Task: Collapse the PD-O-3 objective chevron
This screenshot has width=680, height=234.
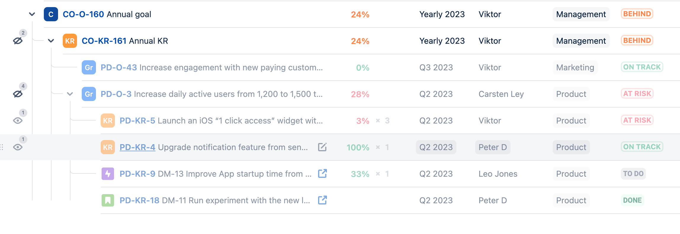Action: (70, 94)
